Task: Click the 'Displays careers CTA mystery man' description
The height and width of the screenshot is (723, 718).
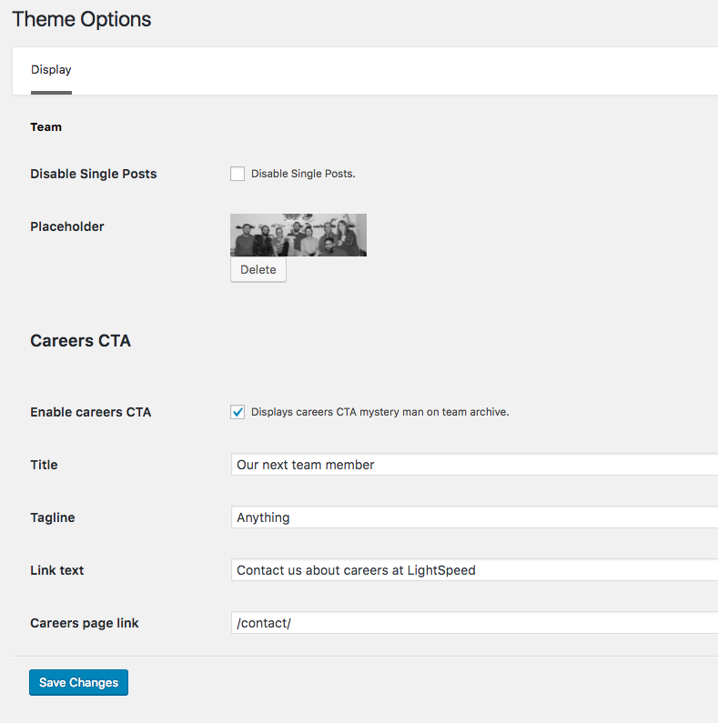Action: (379, 412)
